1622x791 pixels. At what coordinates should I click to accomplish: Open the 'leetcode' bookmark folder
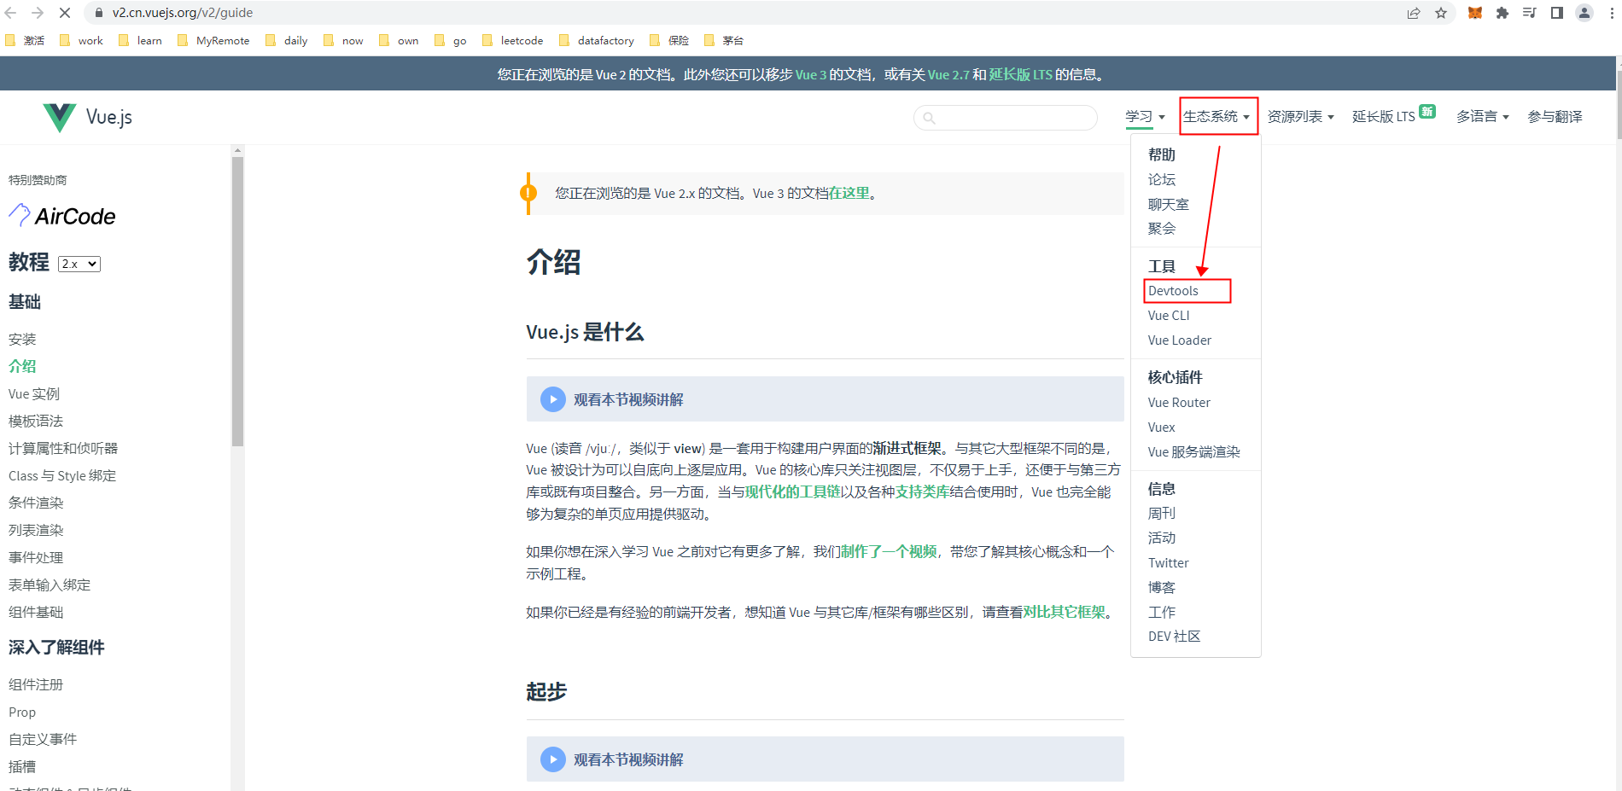512,40
